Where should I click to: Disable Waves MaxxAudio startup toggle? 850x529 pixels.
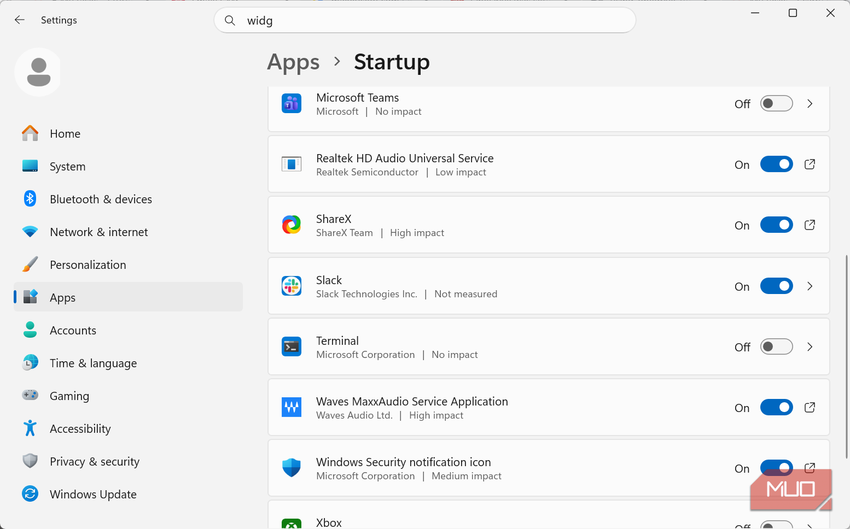777,407
